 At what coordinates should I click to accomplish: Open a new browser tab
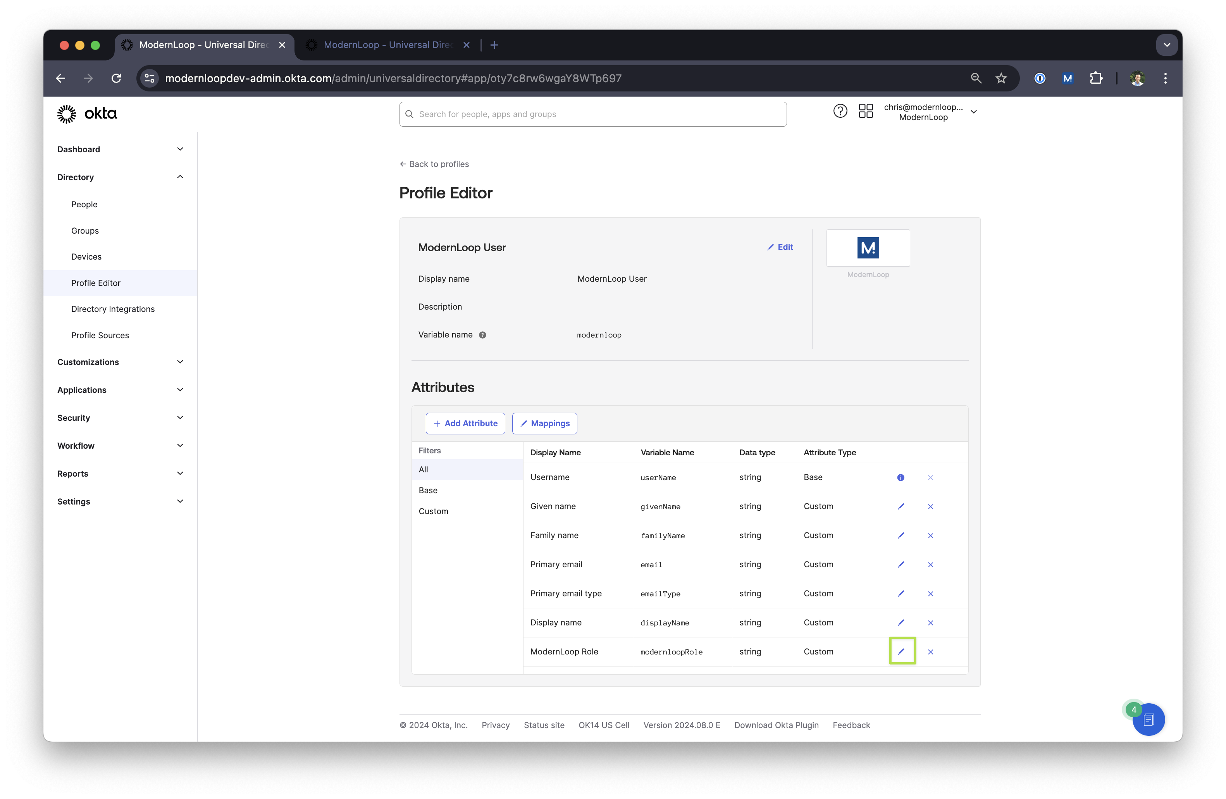[494, 45]
